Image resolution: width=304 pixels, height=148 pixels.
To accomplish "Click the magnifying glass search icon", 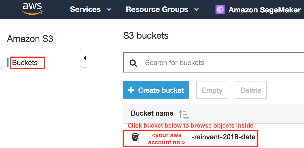I will click(x=133, y=63).
